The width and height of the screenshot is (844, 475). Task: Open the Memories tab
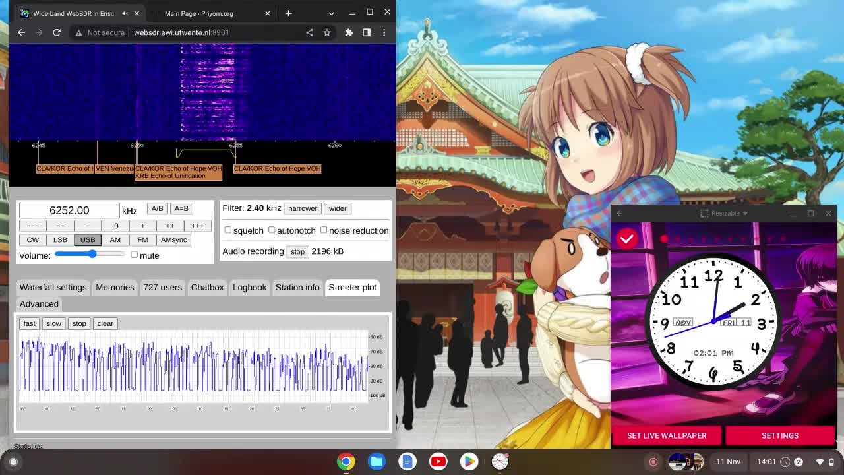(115, 287)
